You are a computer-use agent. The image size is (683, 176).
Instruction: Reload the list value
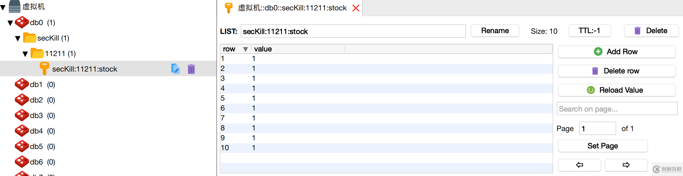(x=616, y=90)
